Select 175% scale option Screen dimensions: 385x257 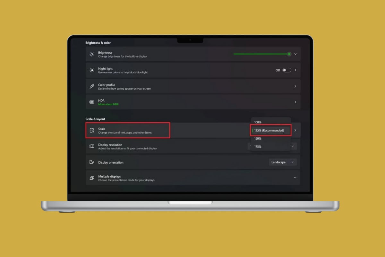tap(258, 147)
